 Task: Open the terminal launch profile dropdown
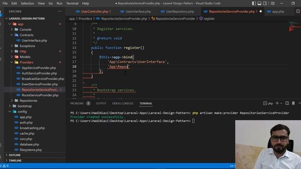pos(281,103)
